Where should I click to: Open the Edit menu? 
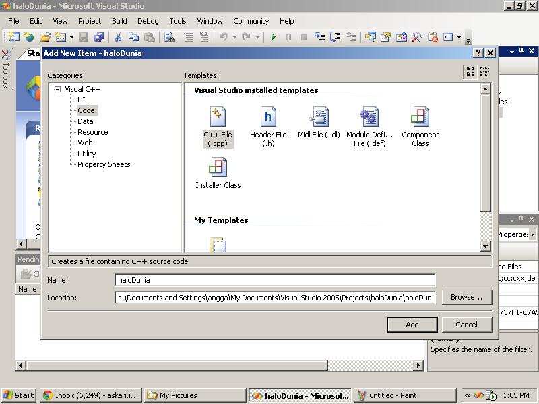[36, 21]
